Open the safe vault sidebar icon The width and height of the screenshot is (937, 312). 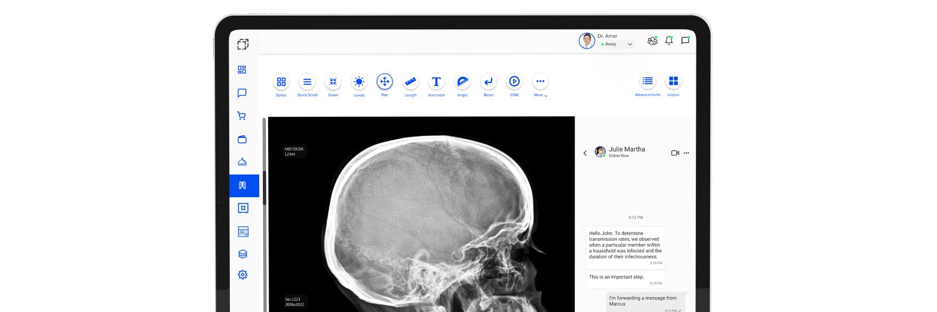click(243, 208)
